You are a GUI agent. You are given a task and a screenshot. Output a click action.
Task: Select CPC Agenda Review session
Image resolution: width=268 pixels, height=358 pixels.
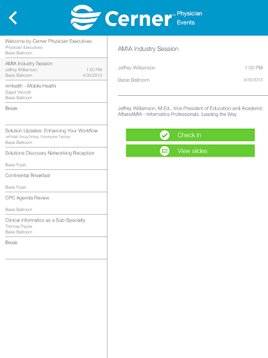(x=54, y=203)
